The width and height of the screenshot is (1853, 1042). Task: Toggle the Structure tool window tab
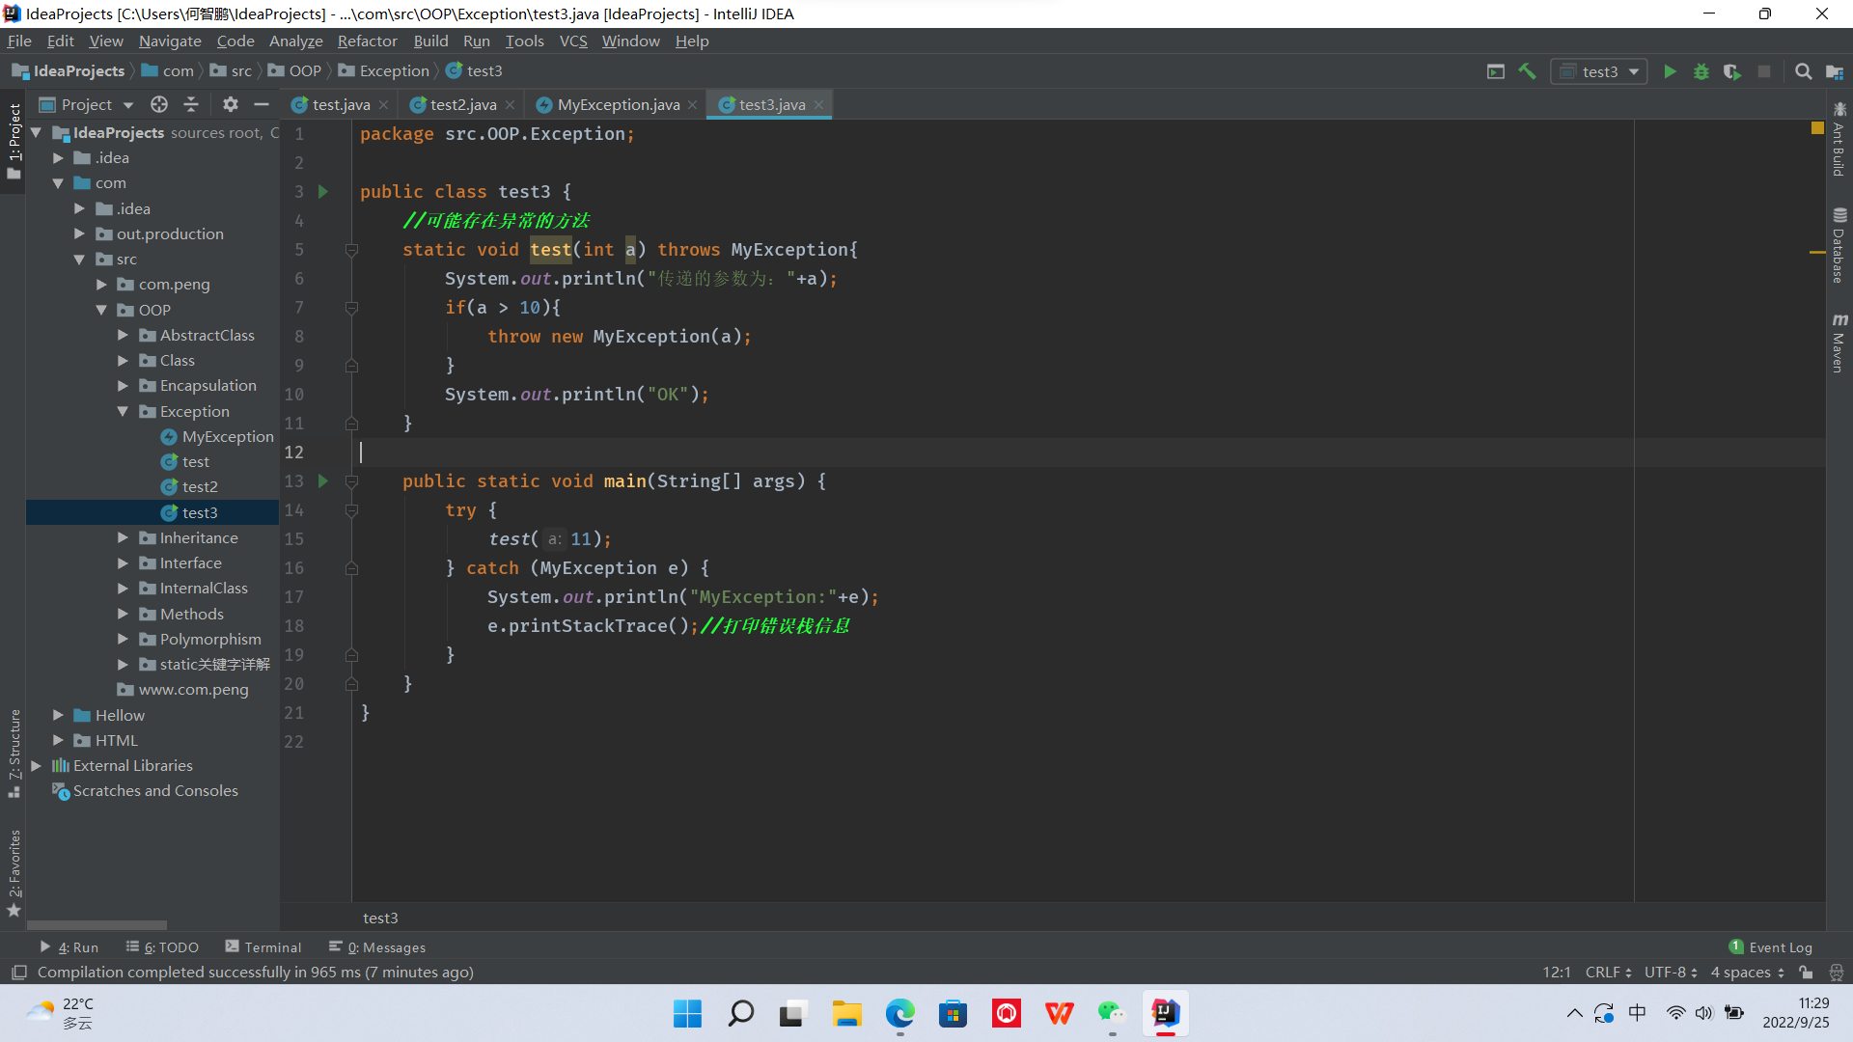coord(14,753)
